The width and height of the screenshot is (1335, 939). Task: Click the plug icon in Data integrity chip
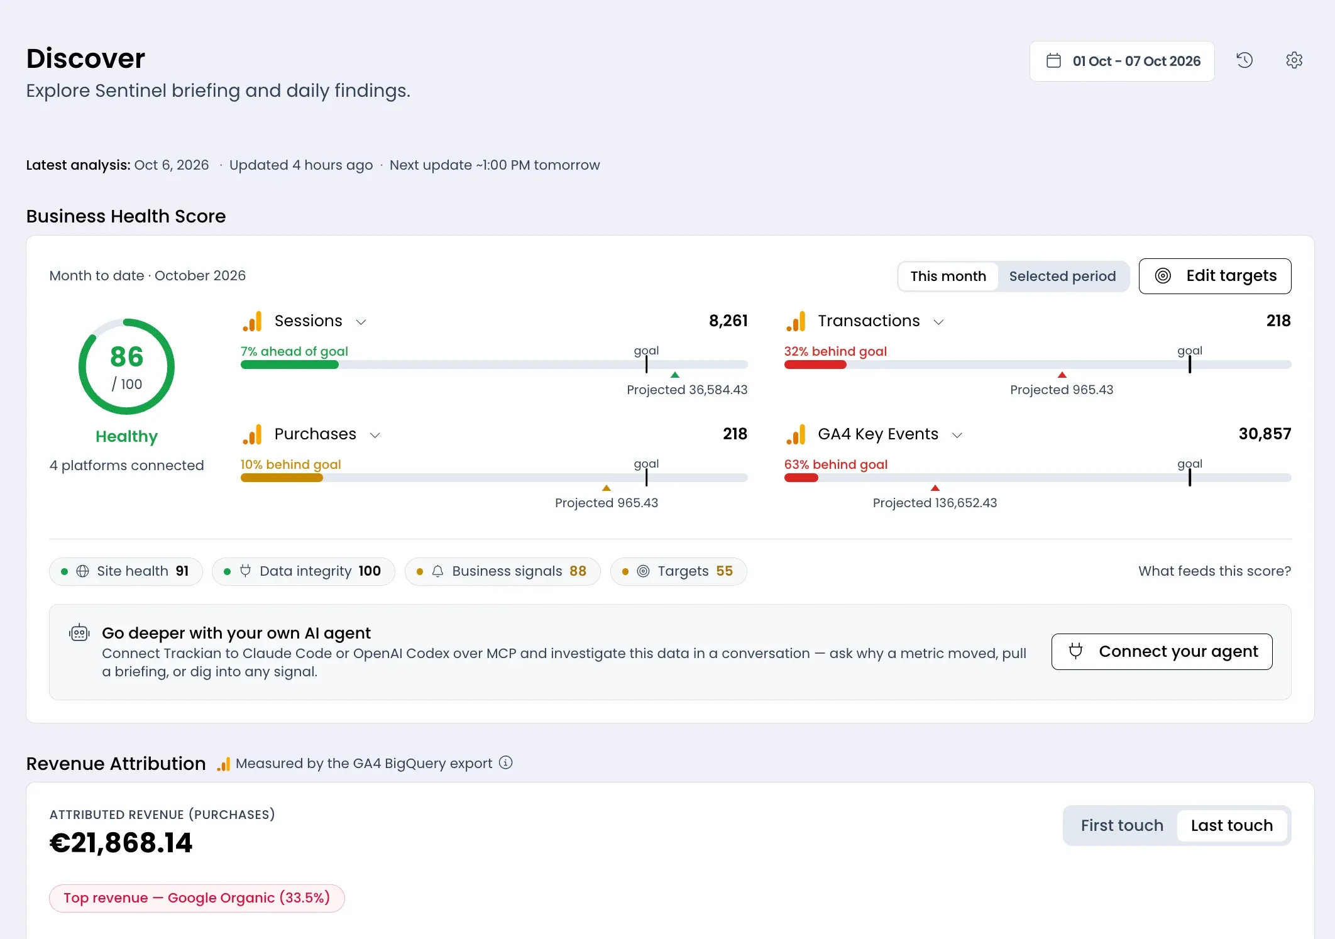click(x=245, y=571)
